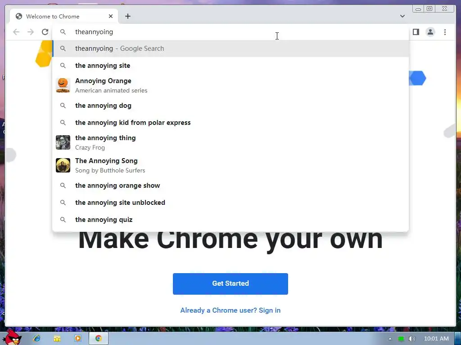This screenshot has height=345, width=461.
Task: Click the Show desktop strip on the taskbar
Action: (x=458, y=339)
